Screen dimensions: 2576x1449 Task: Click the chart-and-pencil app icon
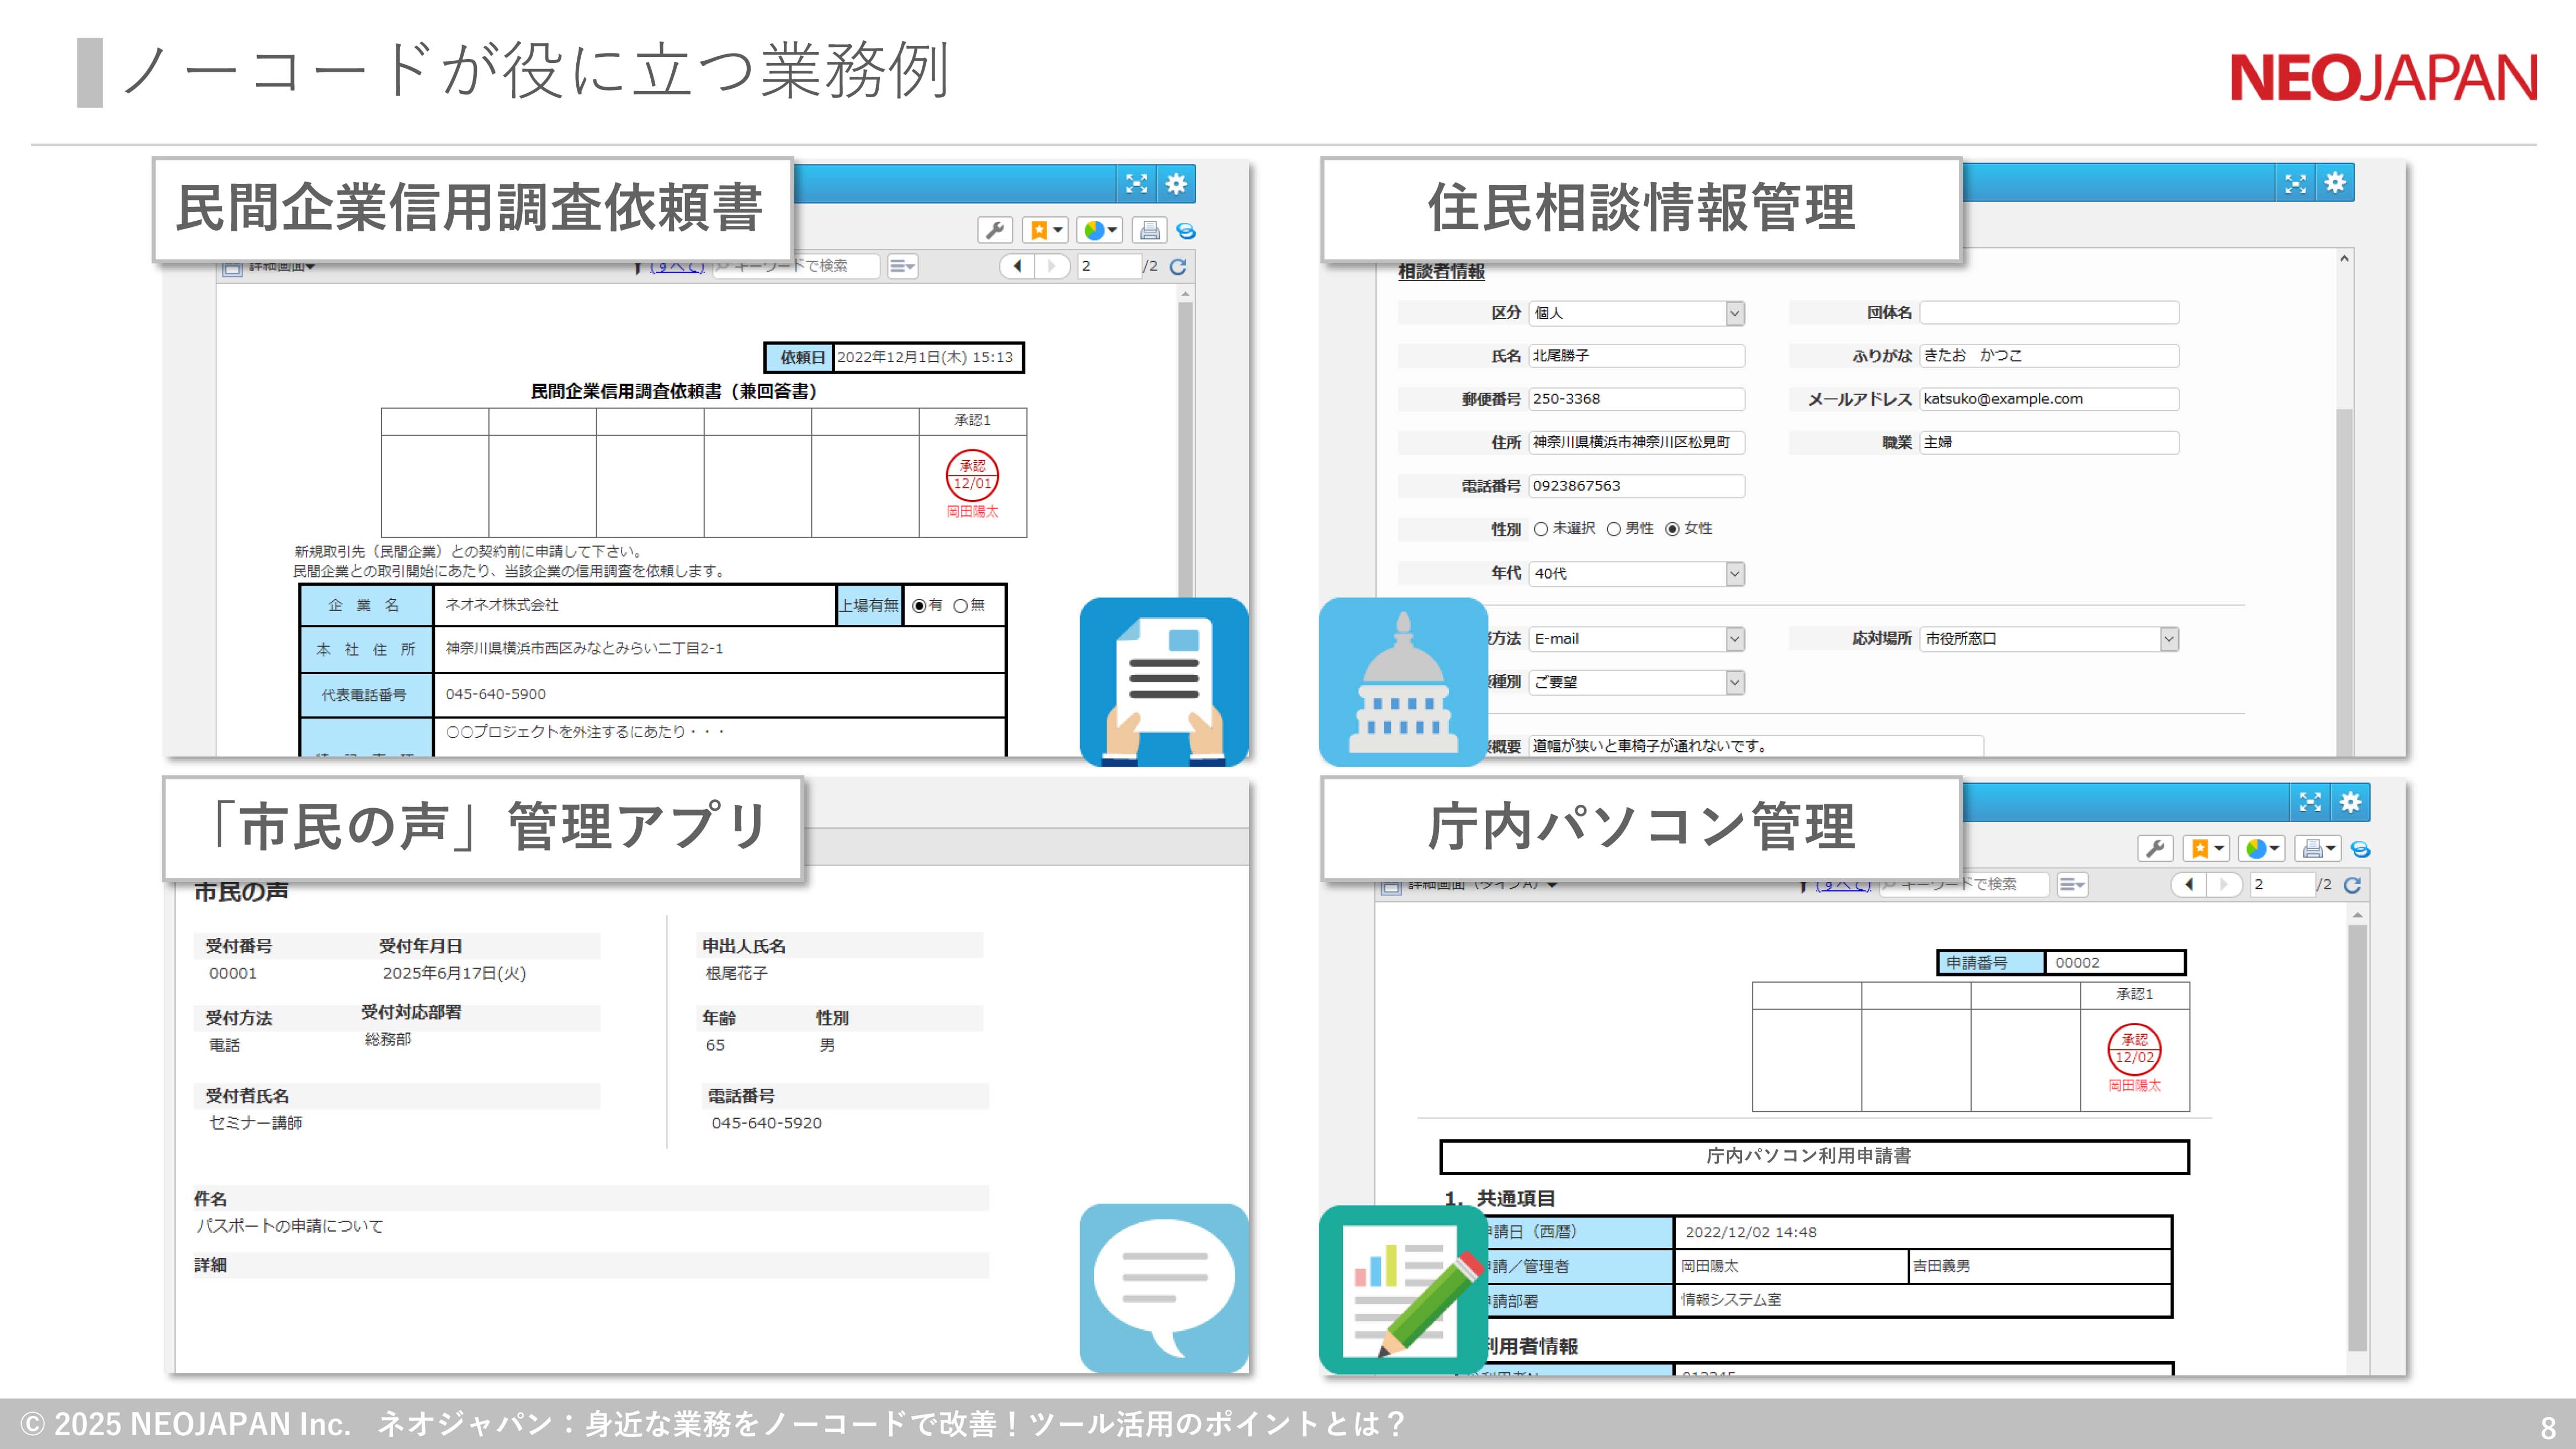point(1403,1289)
